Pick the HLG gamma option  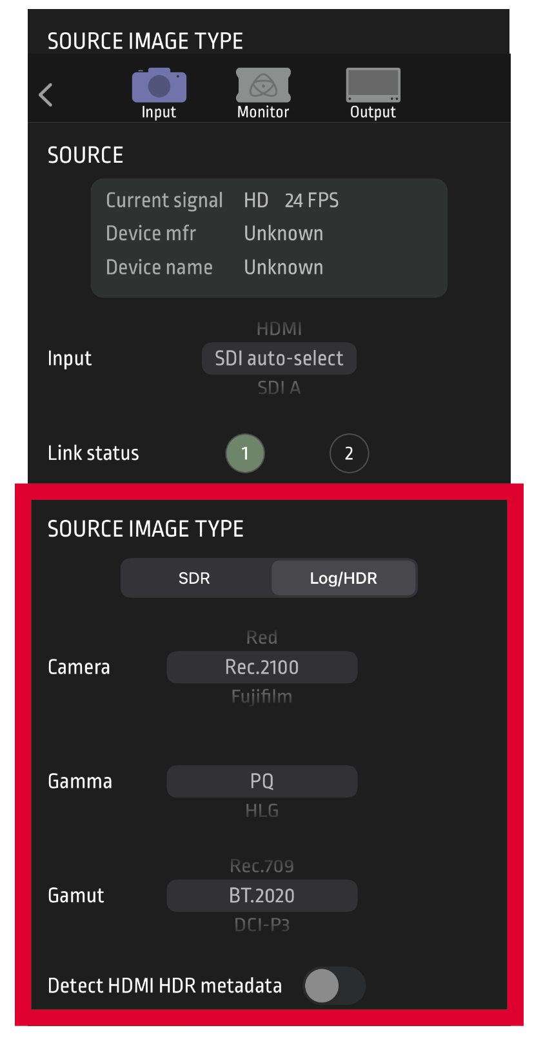point(262,810)
